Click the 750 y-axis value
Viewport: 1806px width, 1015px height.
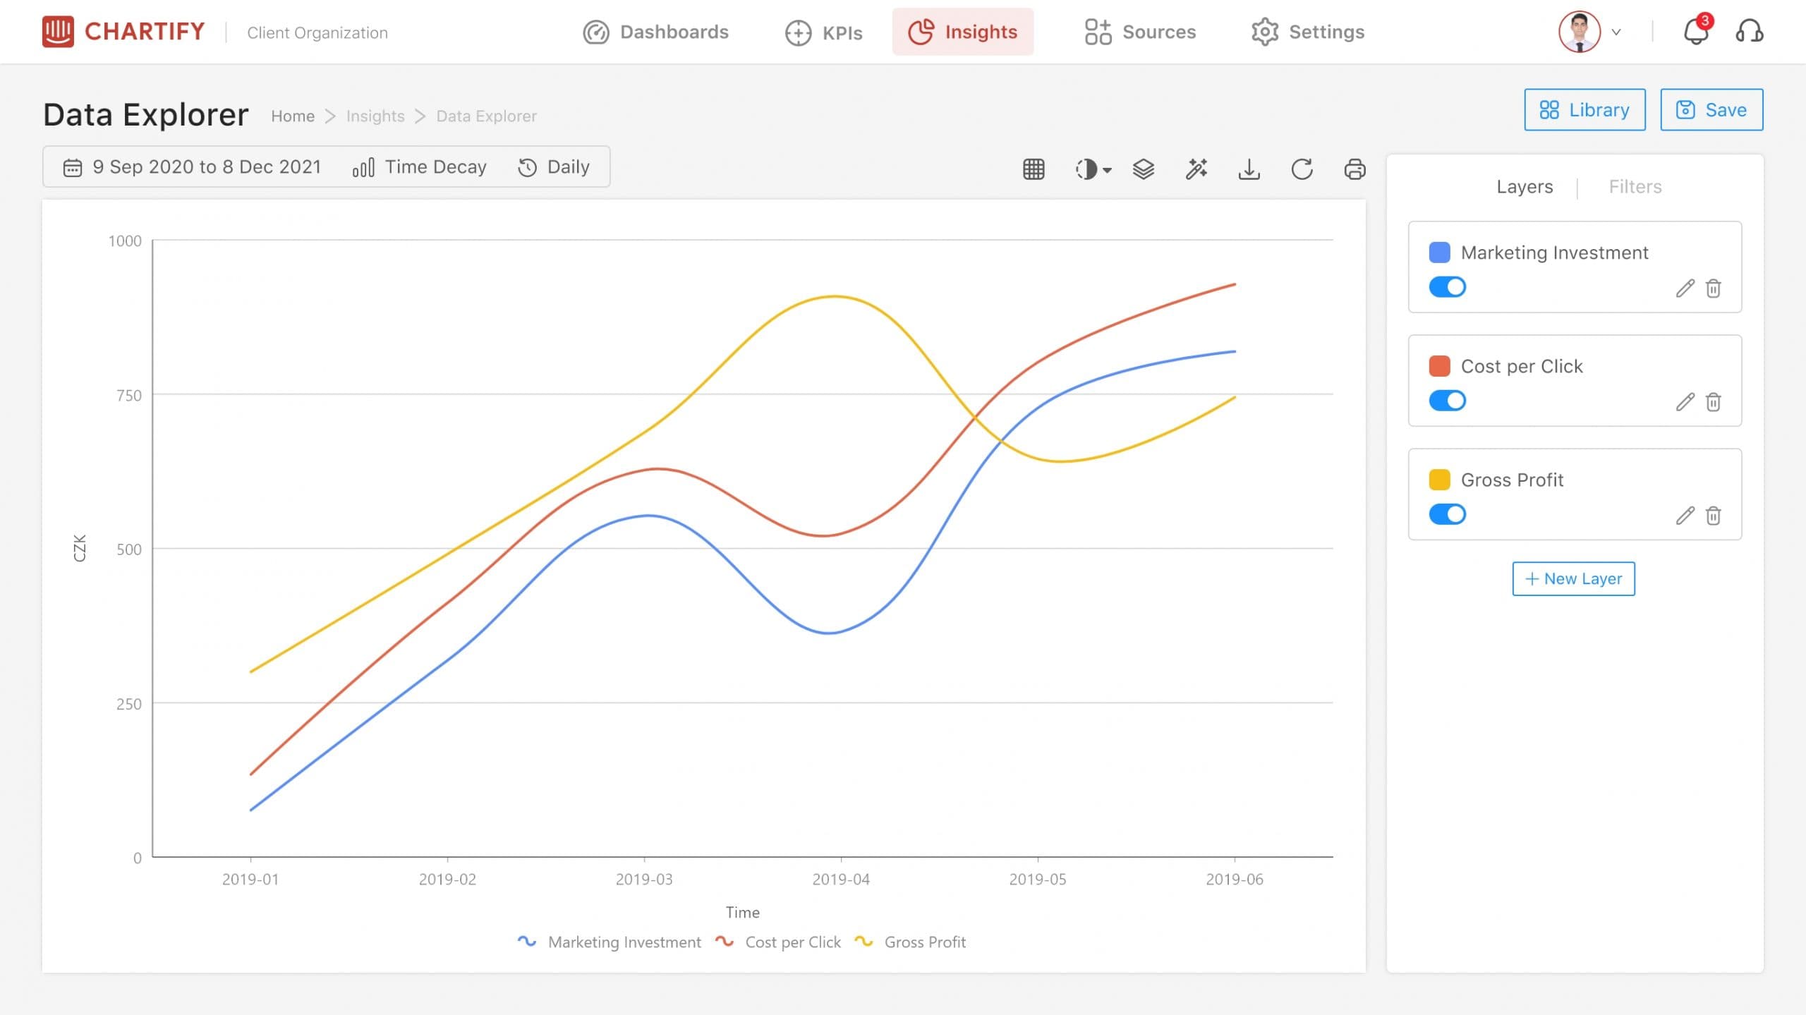[128, 396]
